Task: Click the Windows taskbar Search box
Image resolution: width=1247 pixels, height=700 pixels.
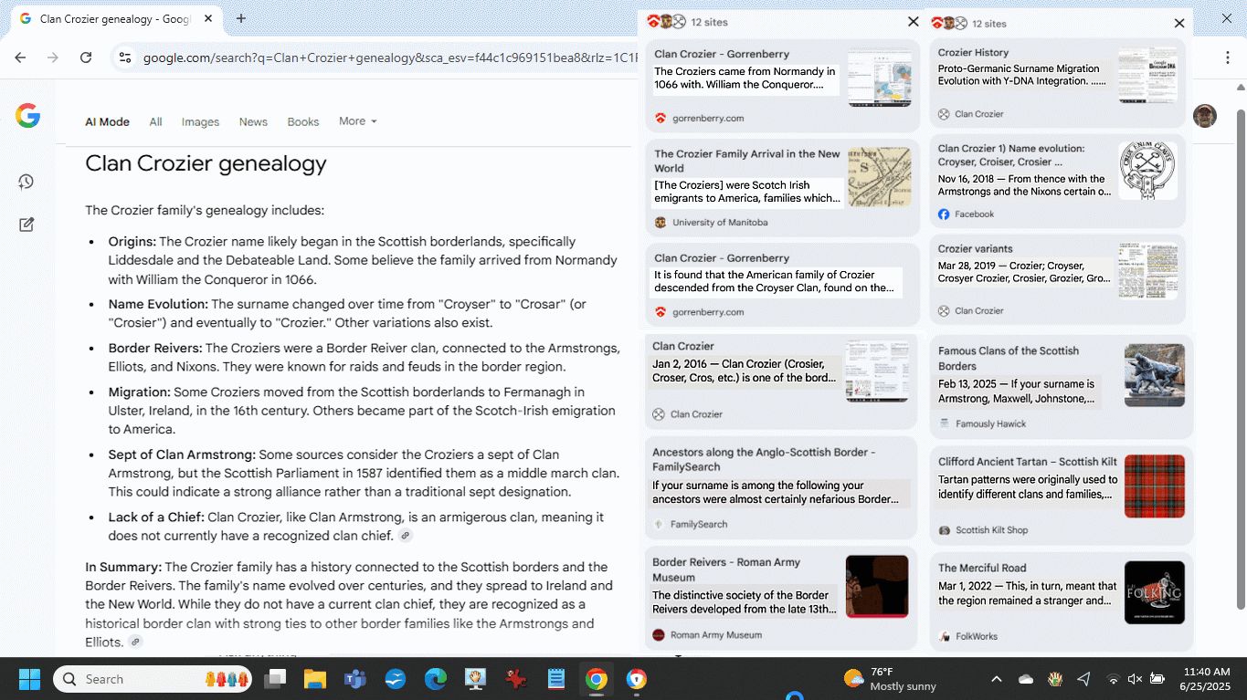Action: point(153,679)
